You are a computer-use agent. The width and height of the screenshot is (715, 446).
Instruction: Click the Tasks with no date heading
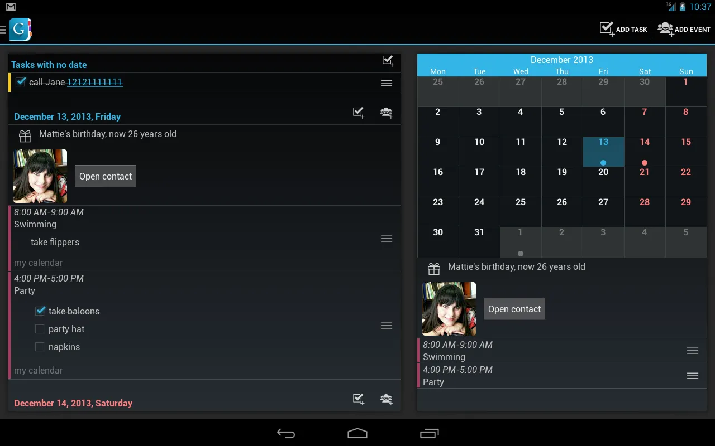(49, 65)
